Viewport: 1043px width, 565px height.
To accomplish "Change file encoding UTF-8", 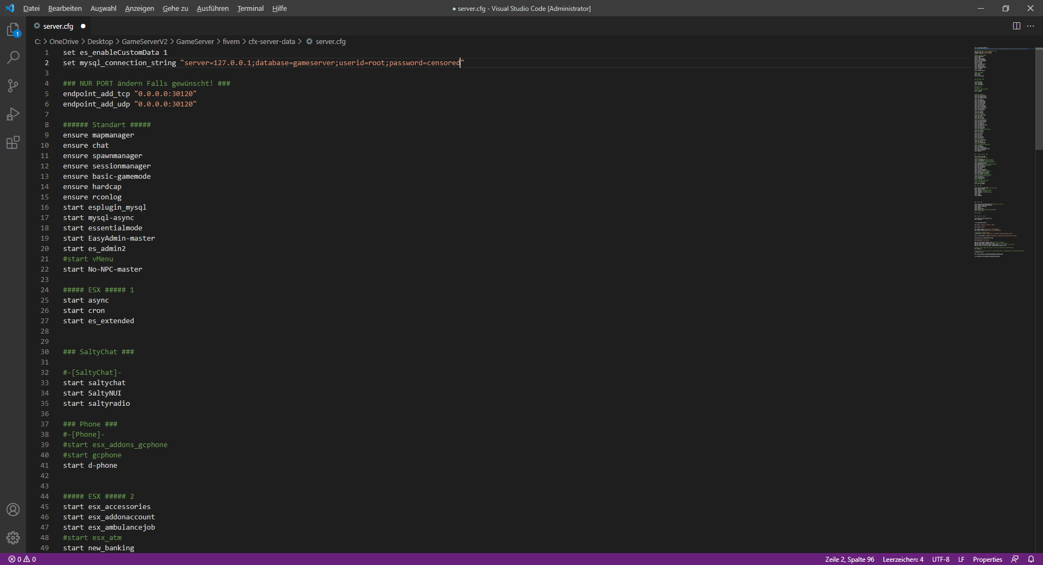I will click(941, 559).
